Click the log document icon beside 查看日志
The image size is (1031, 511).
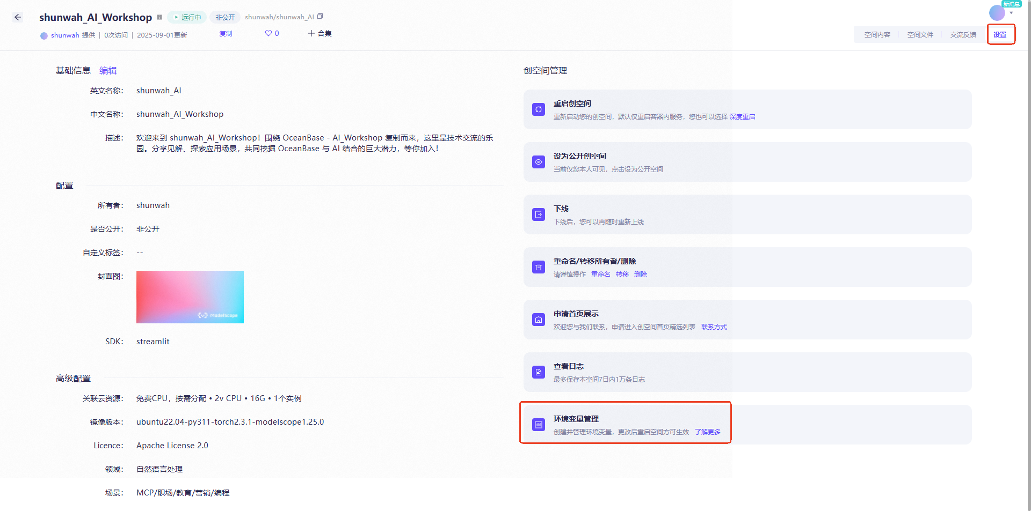(x=539, y=372)
